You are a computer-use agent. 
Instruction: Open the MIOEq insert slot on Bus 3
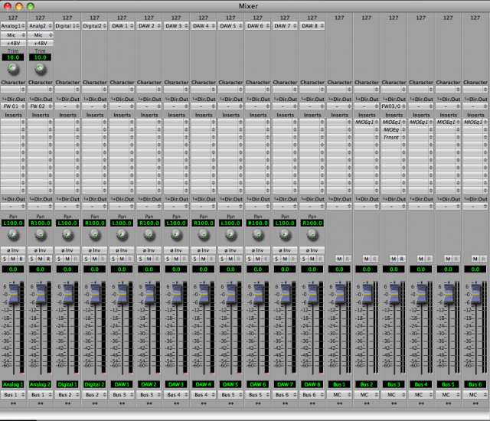coord(394,129)
